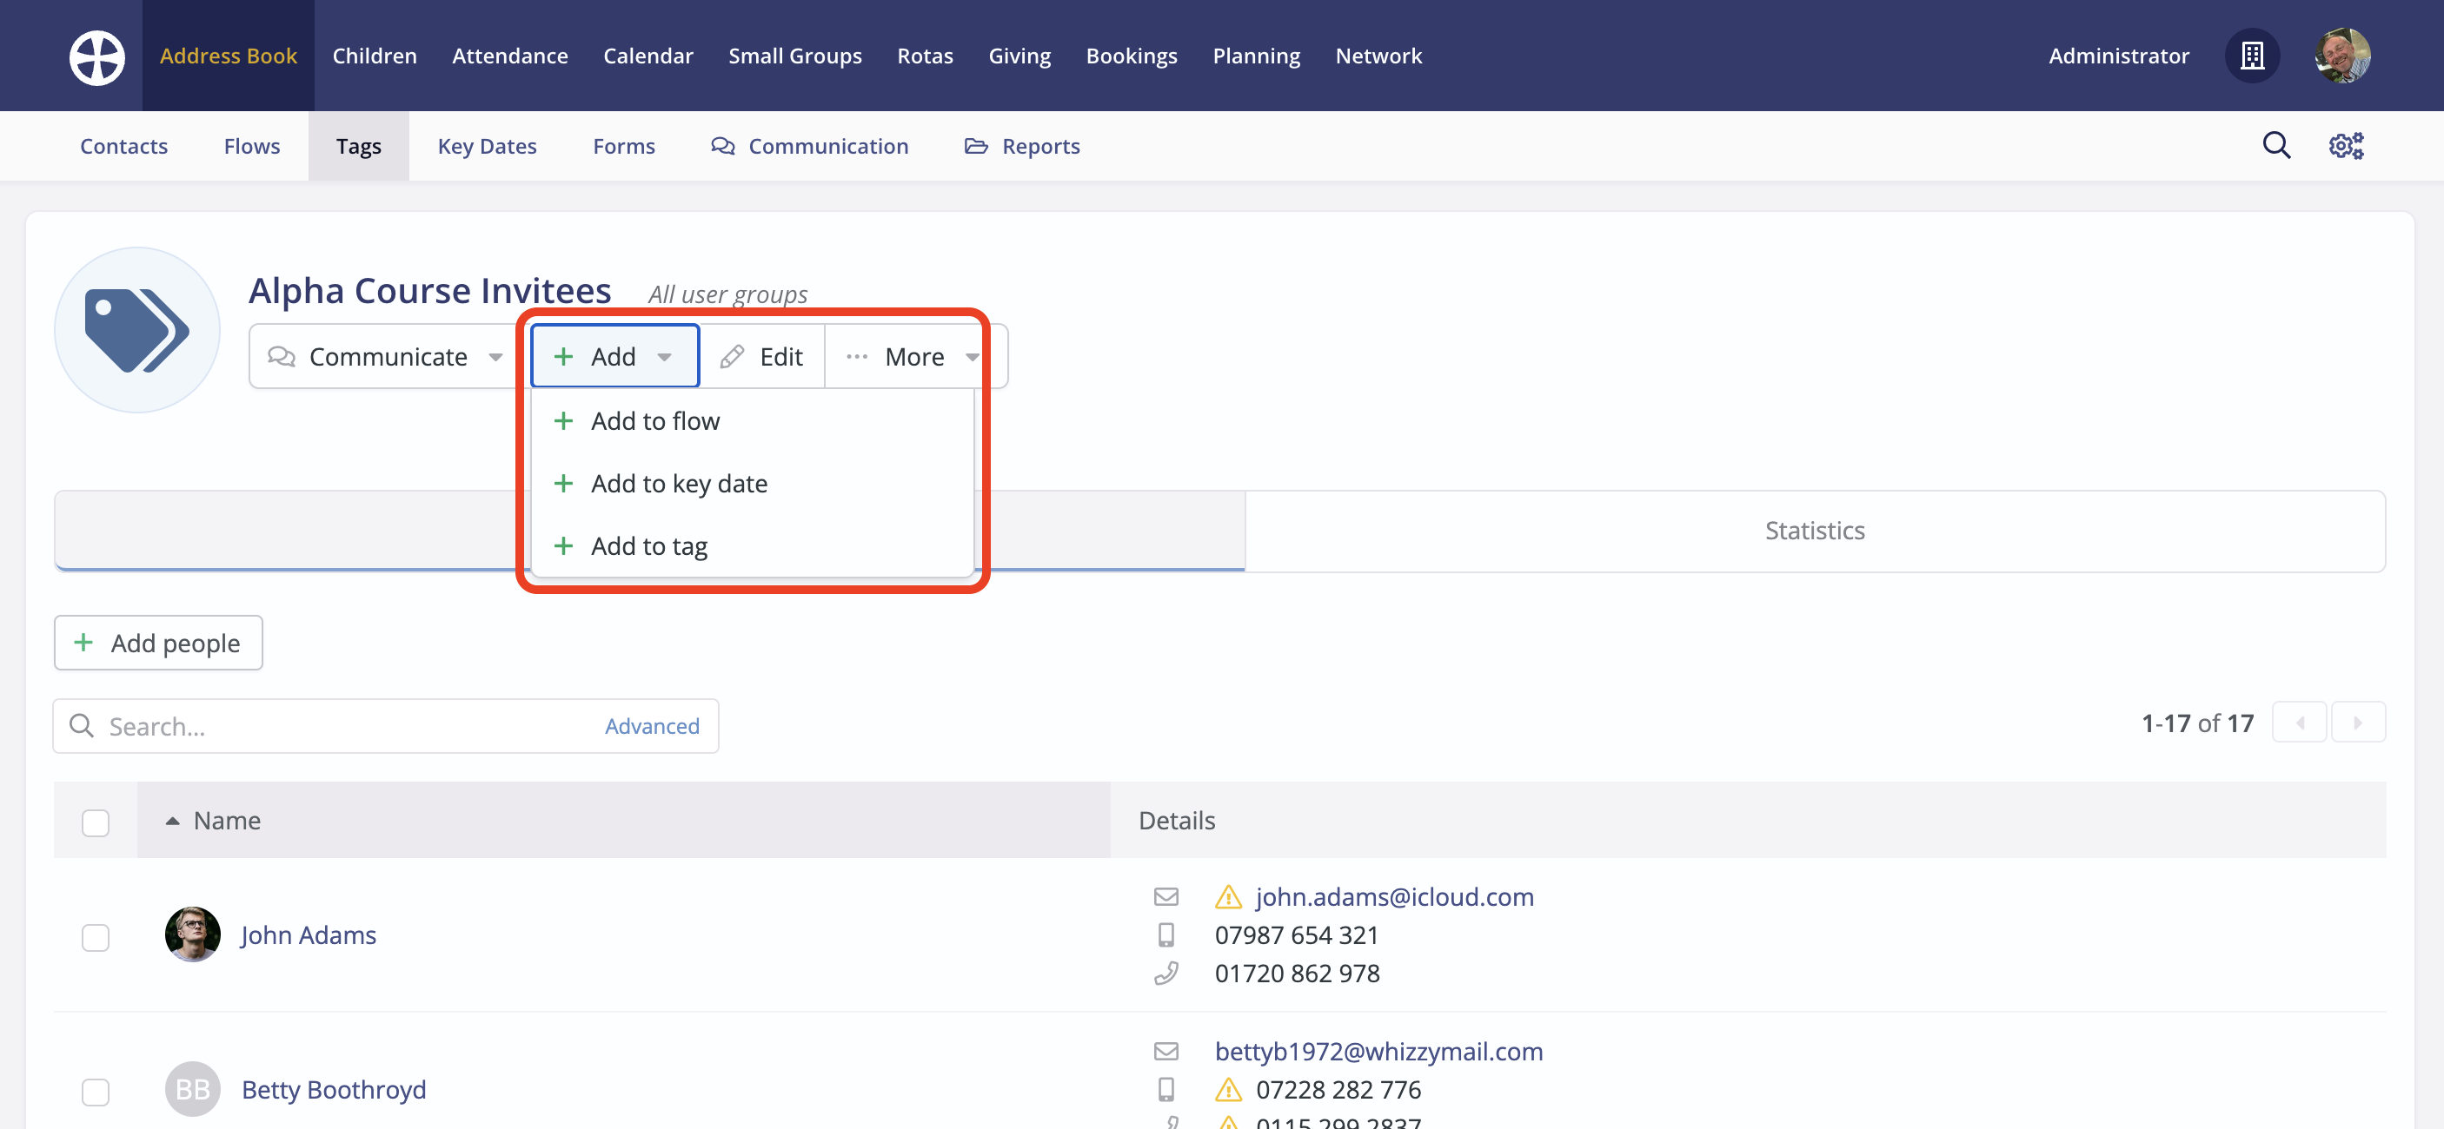Image resolution: width=2444 pixels, height=1129 pixels.
Task: Click the ChurchSuite home logo icon
Action: click(96, 56)
